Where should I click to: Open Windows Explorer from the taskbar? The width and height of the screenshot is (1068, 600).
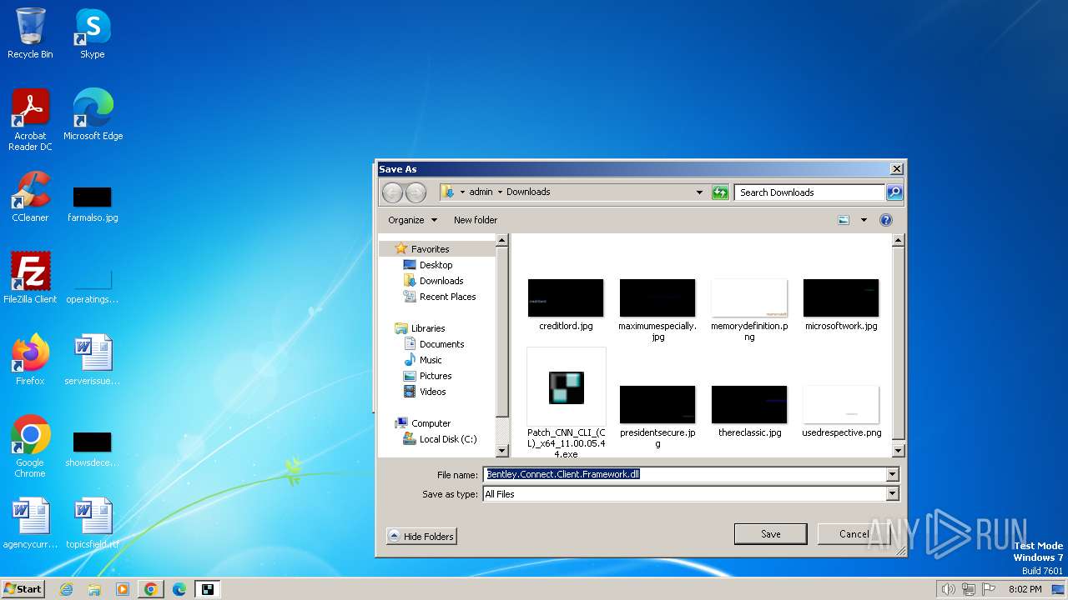coord(94,589)
